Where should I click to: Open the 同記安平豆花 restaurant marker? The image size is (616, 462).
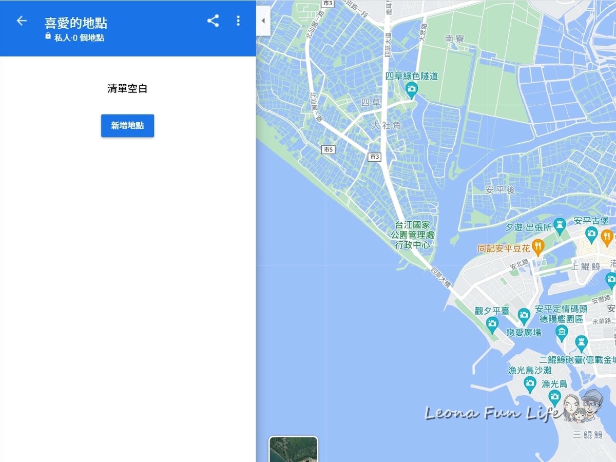537,247
